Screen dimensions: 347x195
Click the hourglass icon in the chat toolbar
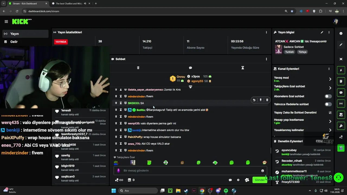click(243, 68)
